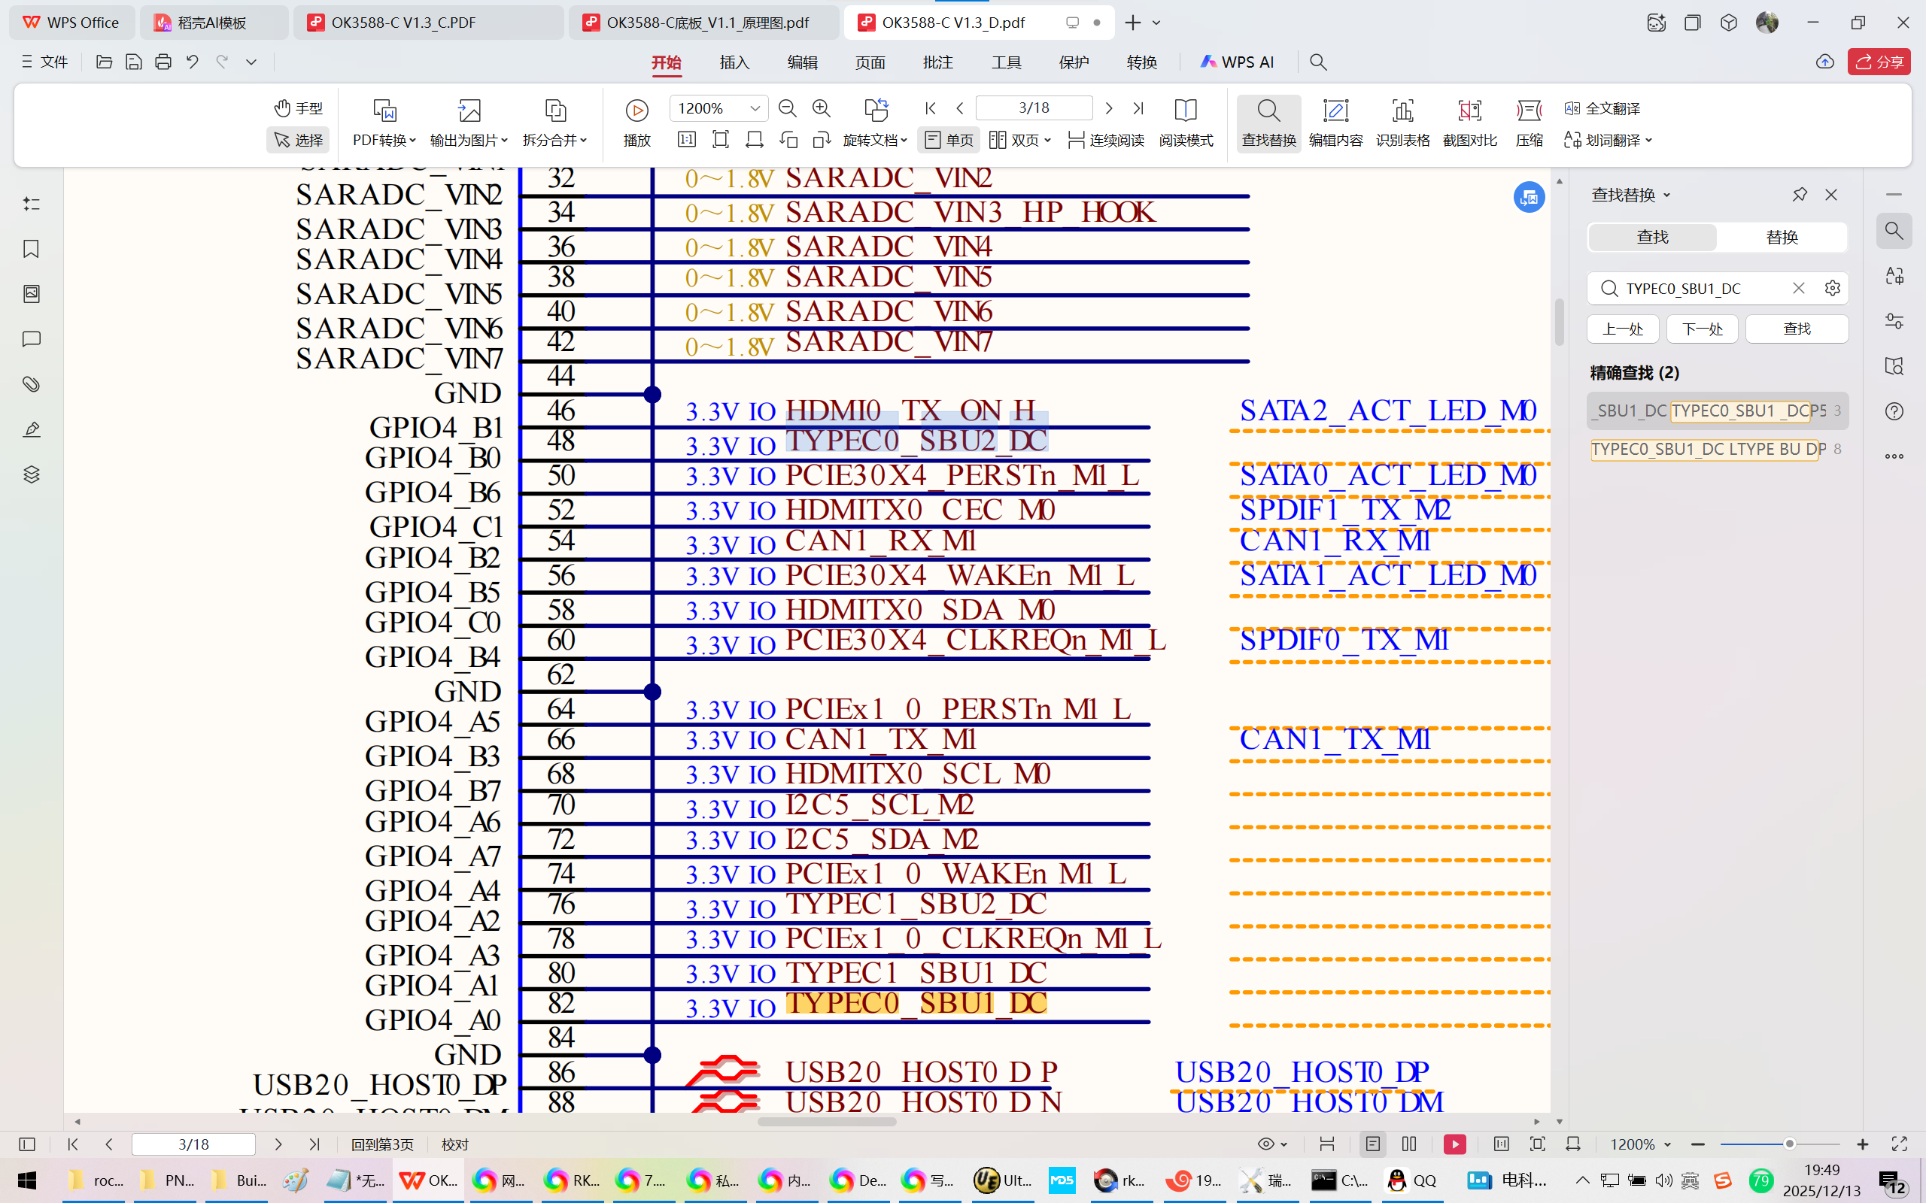Open the bookmark panel in left sidebar
This screenshot has height=1203, width=1926.
[x=31, y=249]
